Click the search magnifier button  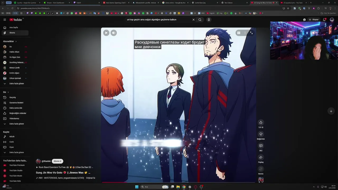(200, 20)
